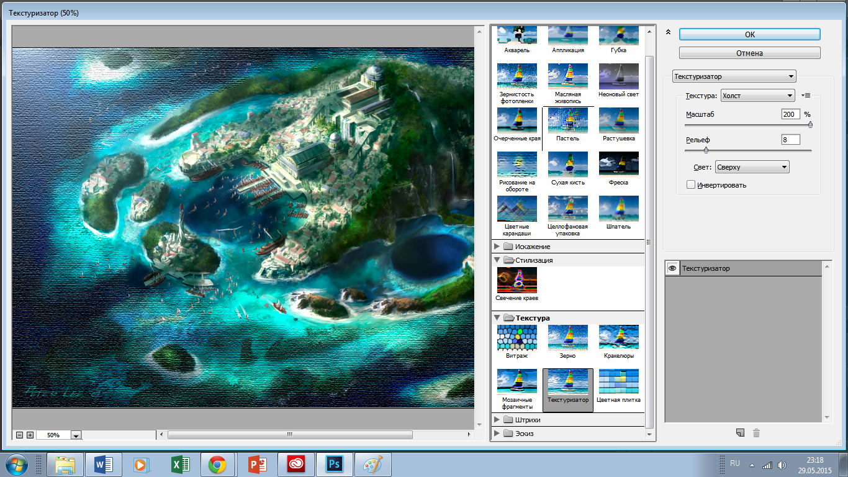Toggle visibility of Текстуризатор effect layer
Screen dimensions: 848x477
(672, 268)
